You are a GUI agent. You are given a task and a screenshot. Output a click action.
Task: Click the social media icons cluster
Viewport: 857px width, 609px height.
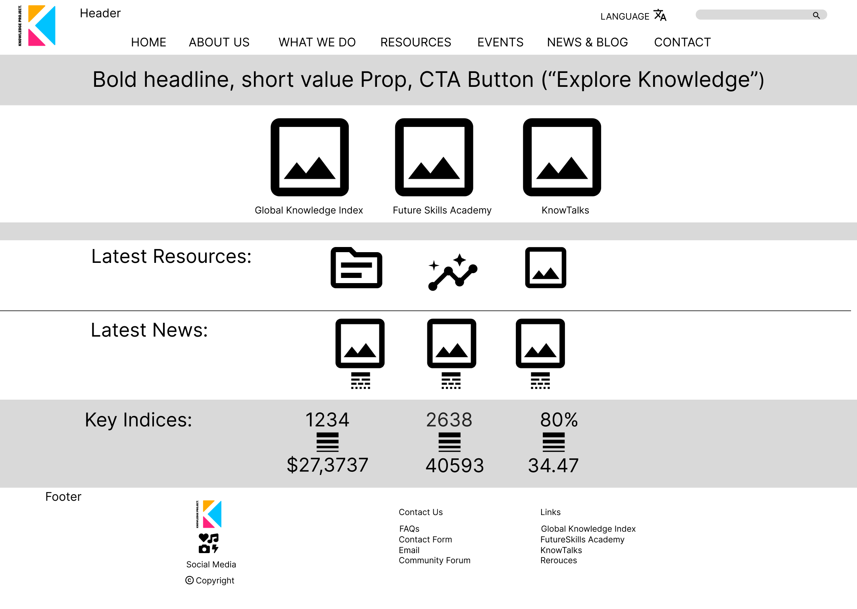point(209,543)
